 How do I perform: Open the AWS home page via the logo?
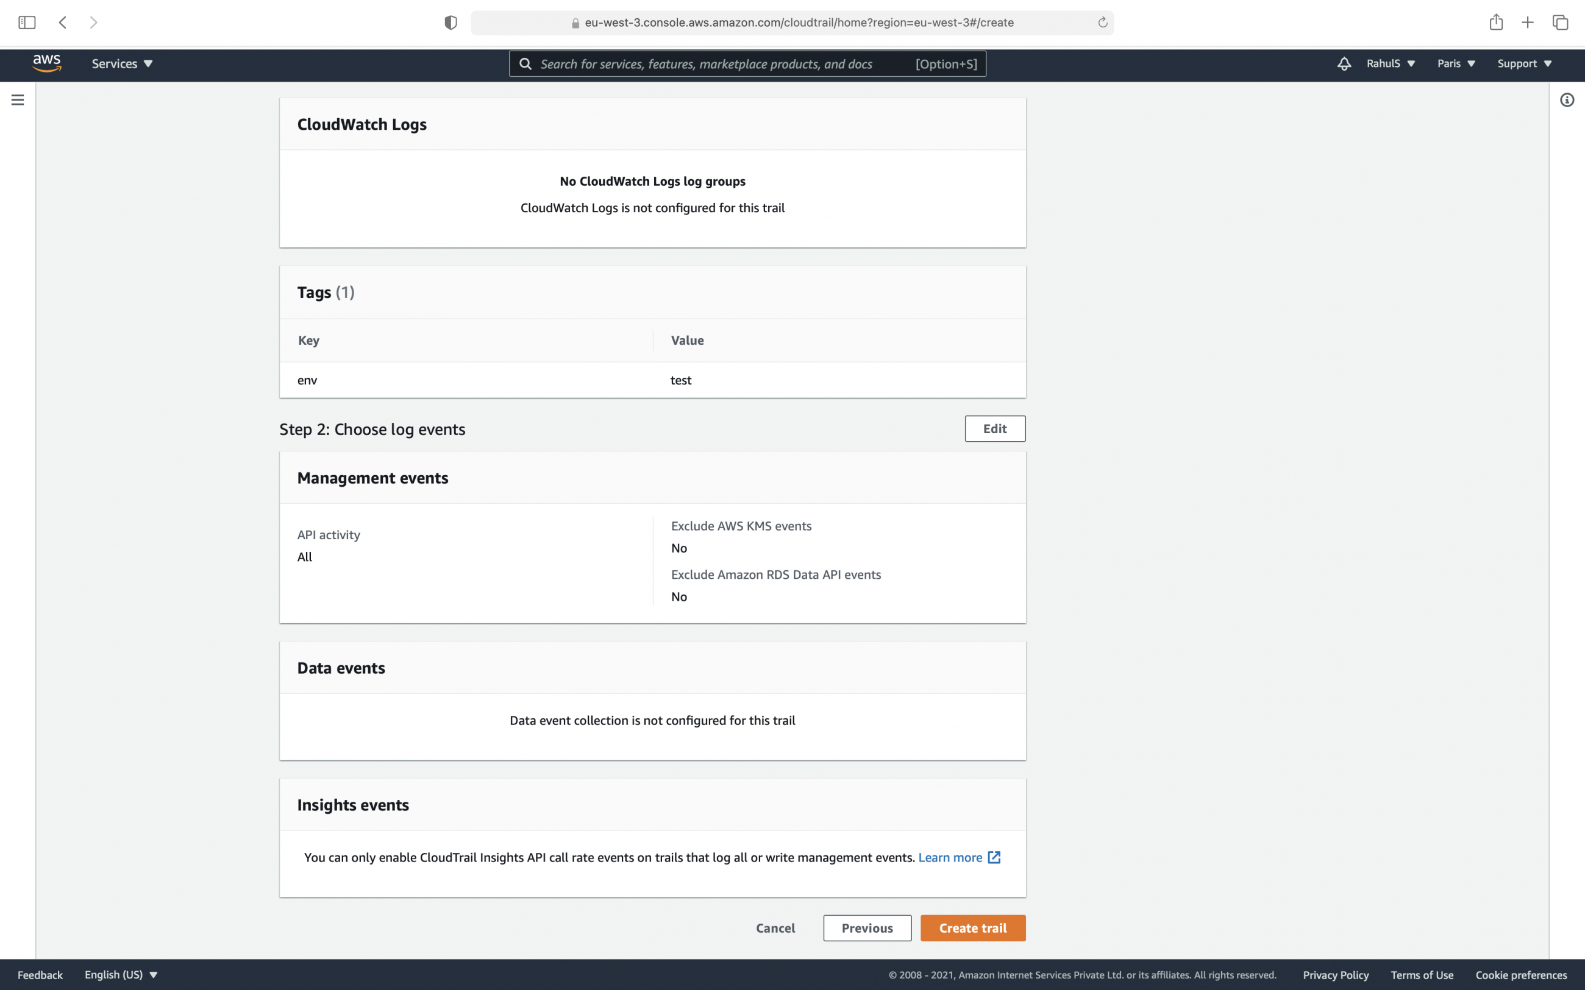click(x=46, y=63)
